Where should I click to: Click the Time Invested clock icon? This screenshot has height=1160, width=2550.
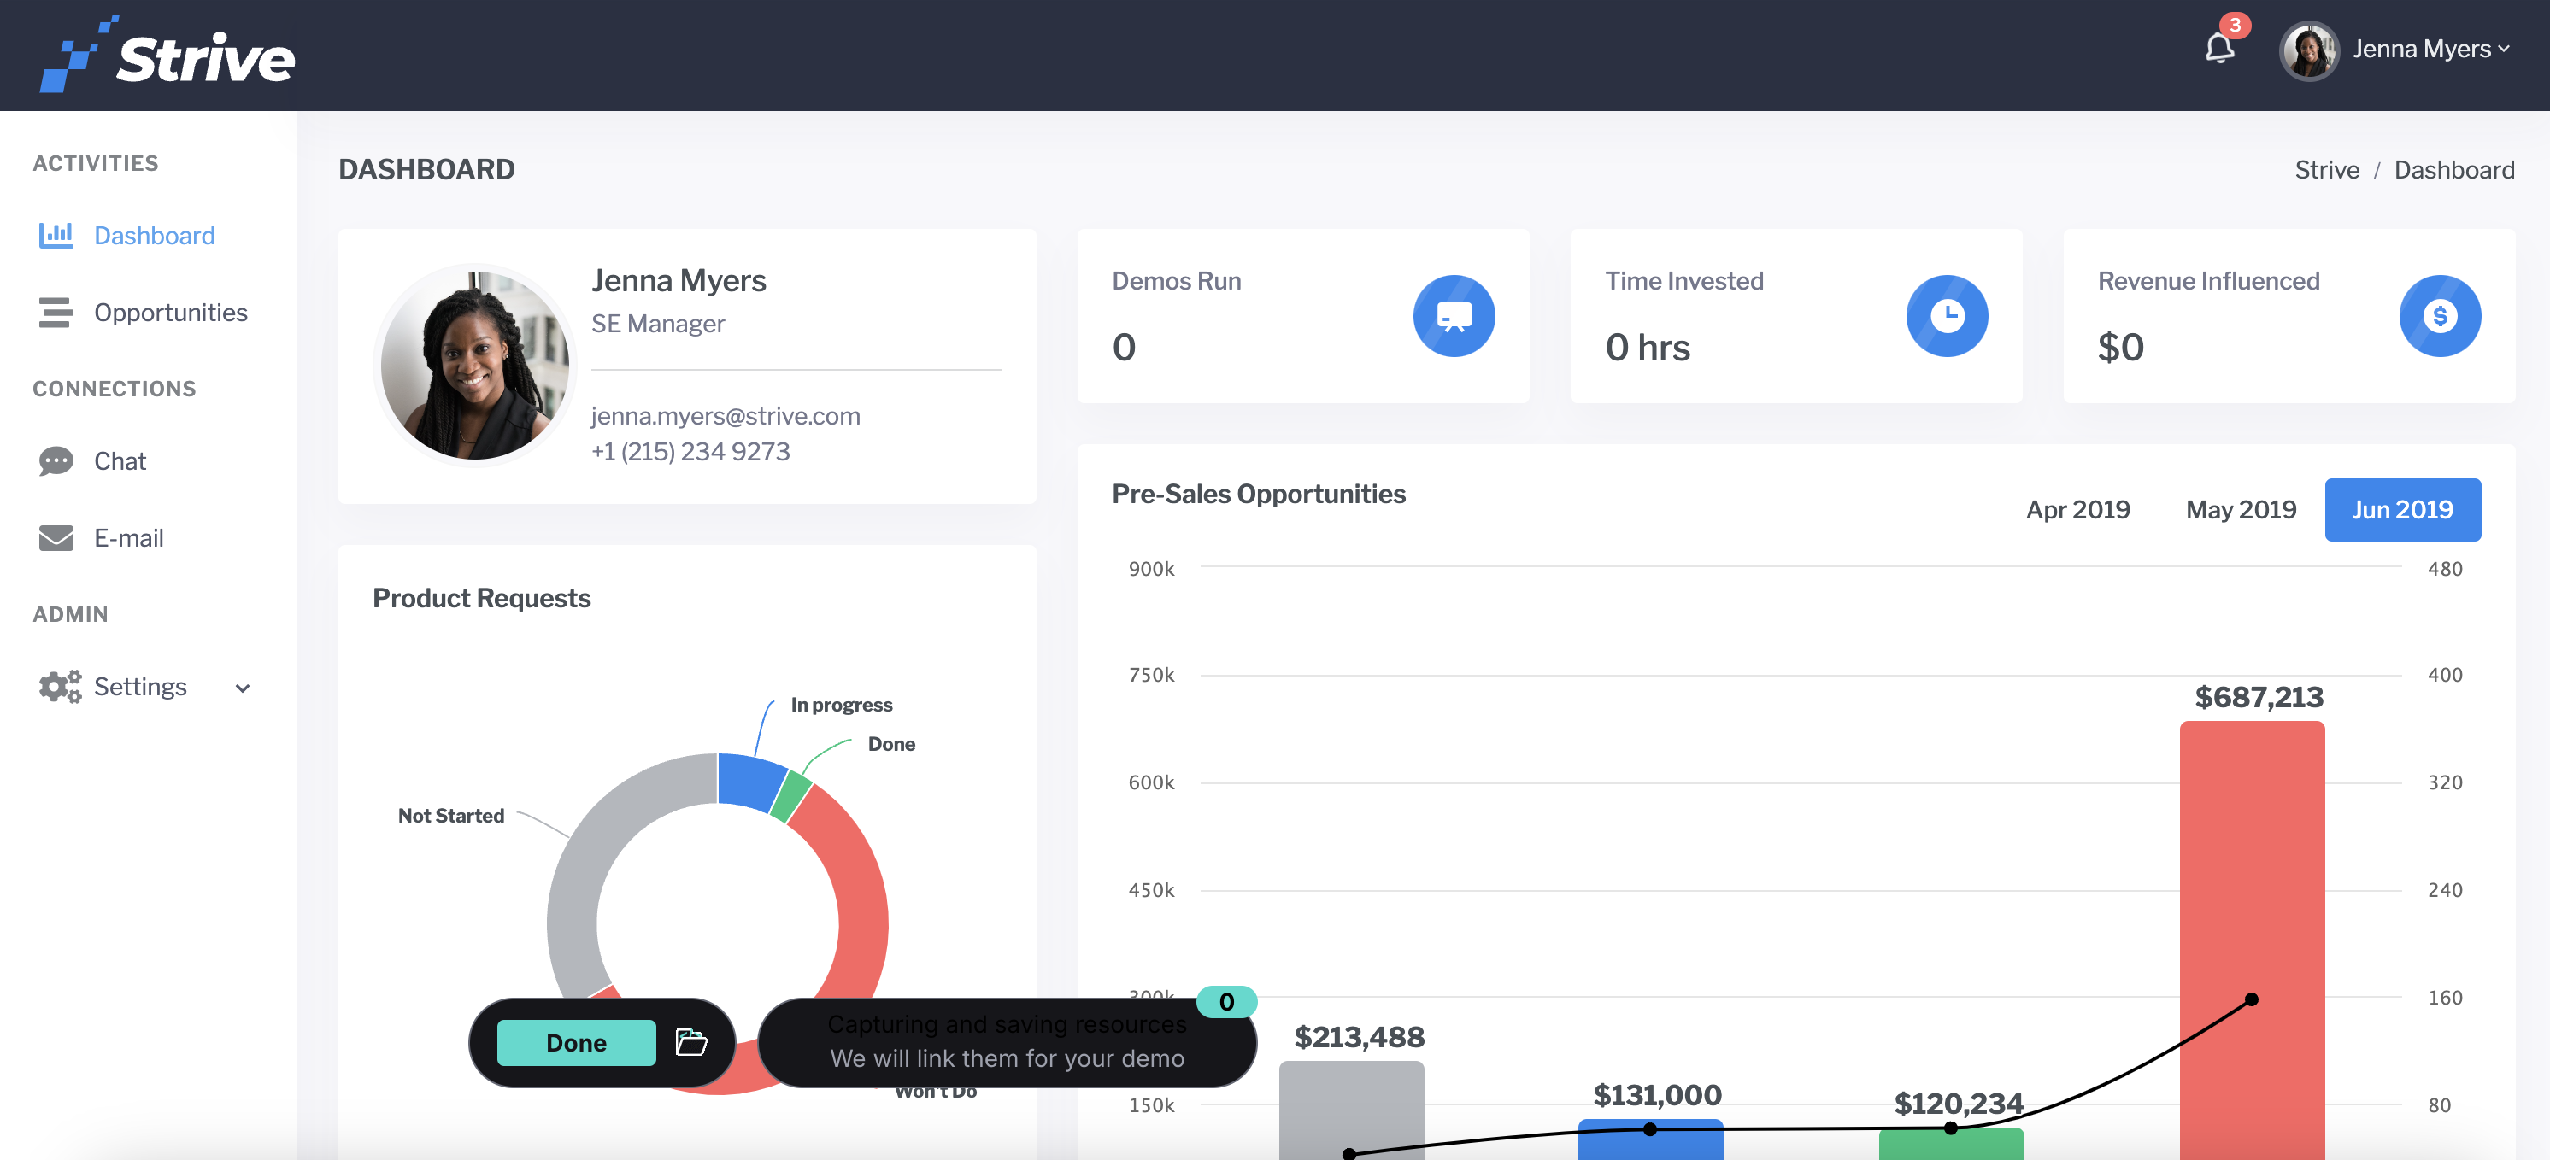1946,316
